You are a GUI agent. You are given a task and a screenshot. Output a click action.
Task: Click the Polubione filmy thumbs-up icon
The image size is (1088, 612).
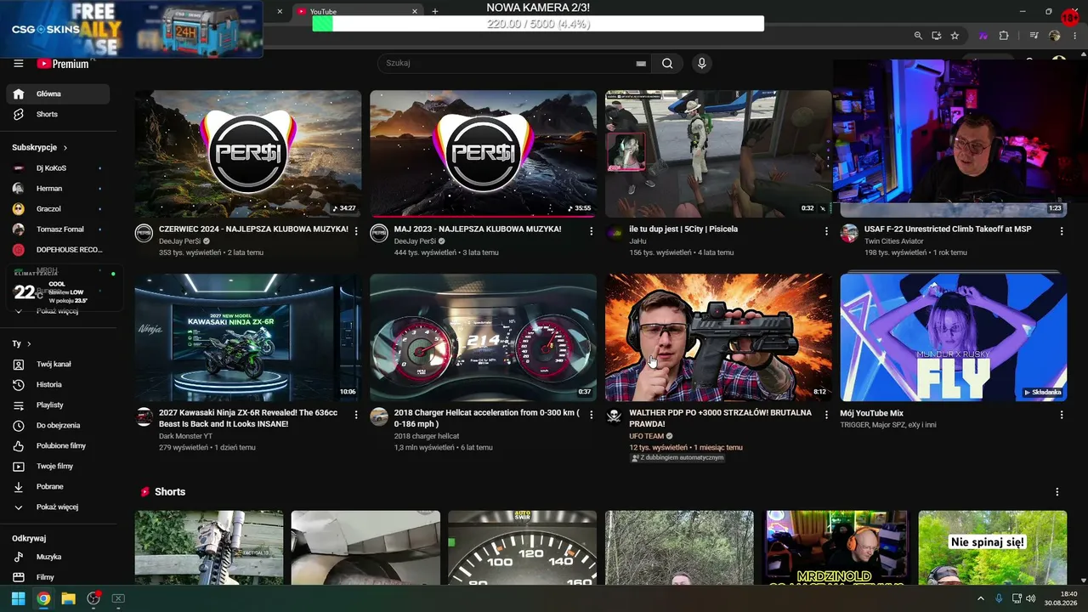(18, 445)
